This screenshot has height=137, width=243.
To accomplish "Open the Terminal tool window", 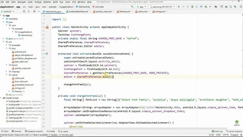I will 16,131.
